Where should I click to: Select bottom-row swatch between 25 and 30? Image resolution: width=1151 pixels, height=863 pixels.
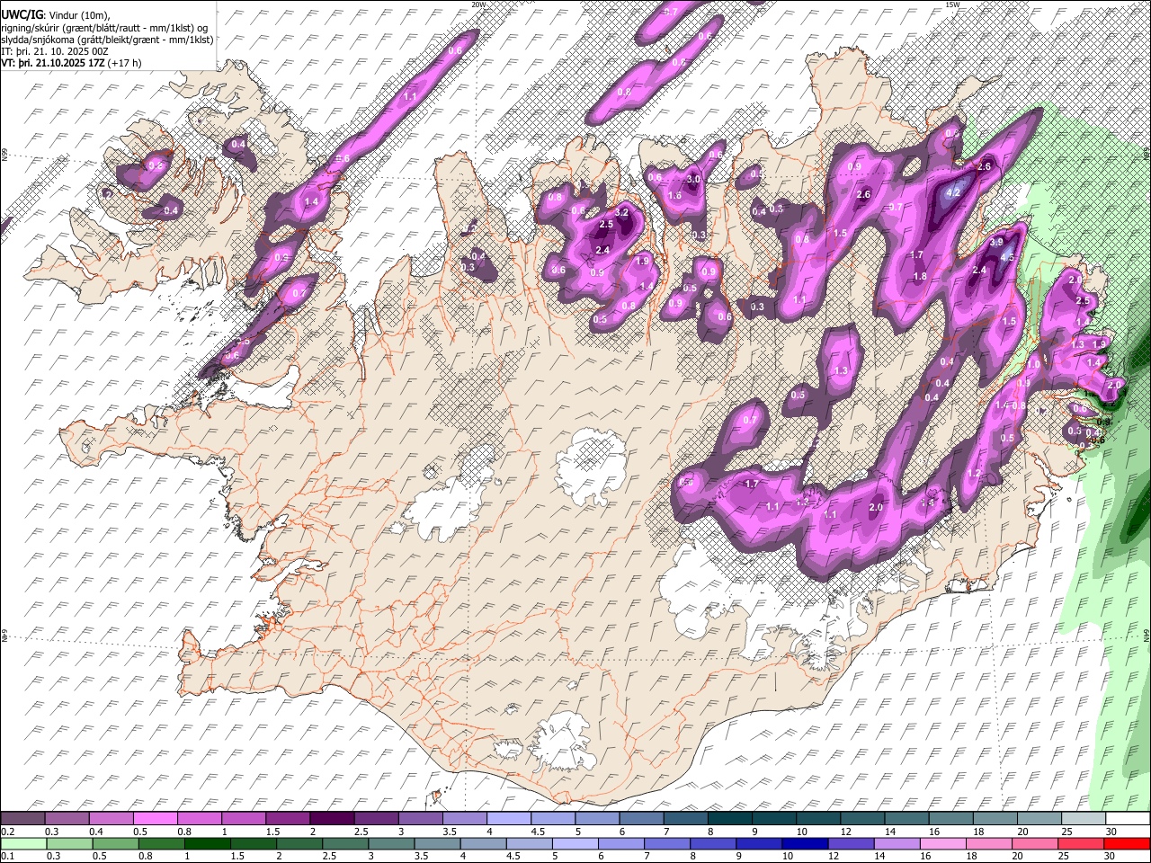point(1081,843)
